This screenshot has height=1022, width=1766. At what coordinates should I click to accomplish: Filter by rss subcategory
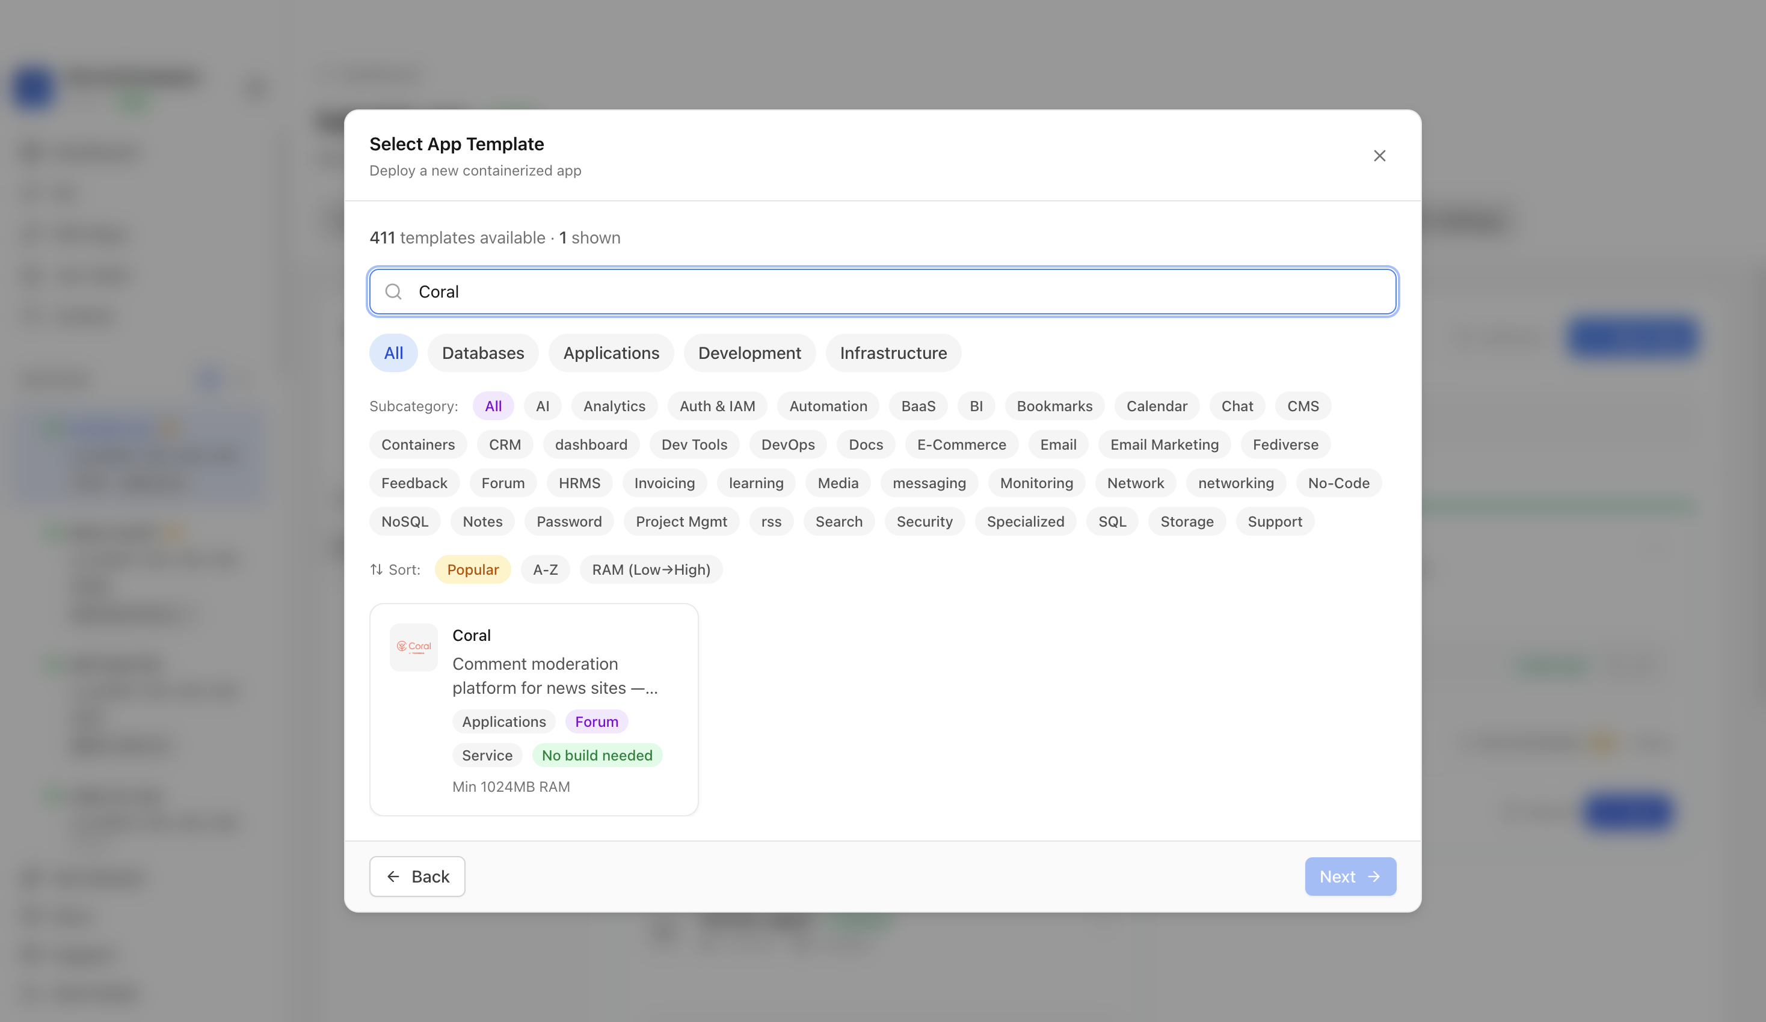[x=772, y=522]
